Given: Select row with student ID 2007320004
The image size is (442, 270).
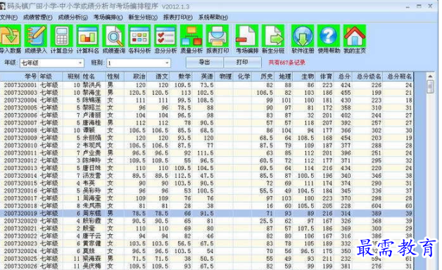Looking at the screenshot, I should point(207,101).
